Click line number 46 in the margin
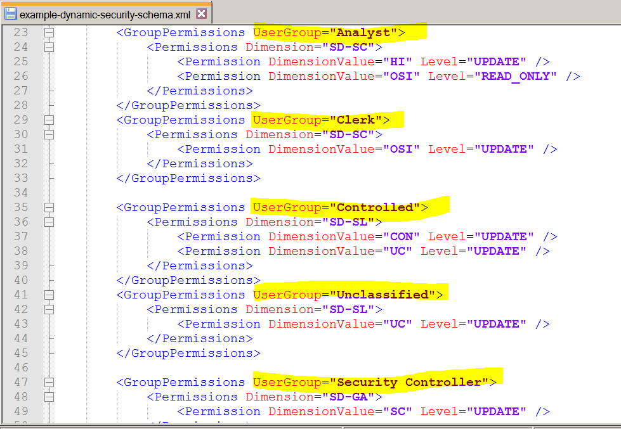Image resolution: width=621 pixels, height=429 pixels. [x=21, y=368]
